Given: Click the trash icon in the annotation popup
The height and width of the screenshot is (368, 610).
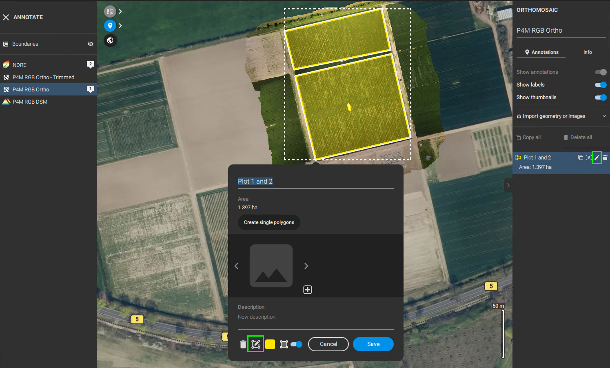Looking at the screenshot, I should pos(243,344).
